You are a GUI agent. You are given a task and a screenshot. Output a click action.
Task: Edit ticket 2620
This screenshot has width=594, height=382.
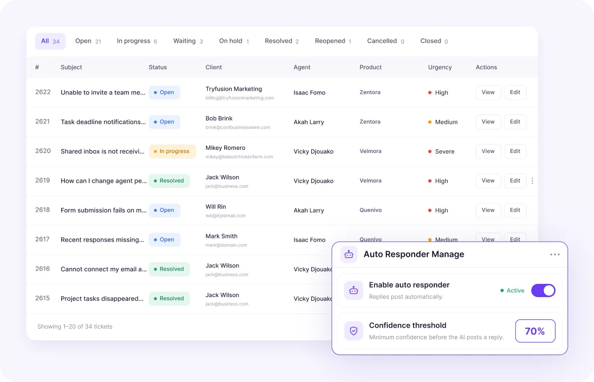coord(515,151)
